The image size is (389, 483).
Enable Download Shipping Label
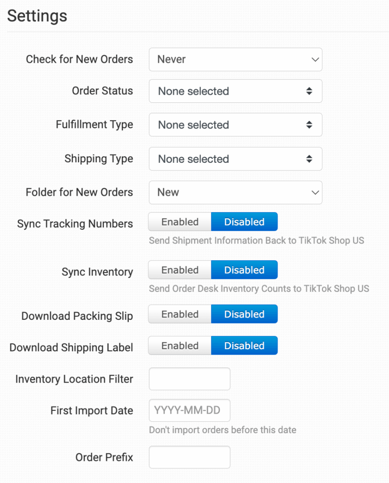[x=180, y=346]
